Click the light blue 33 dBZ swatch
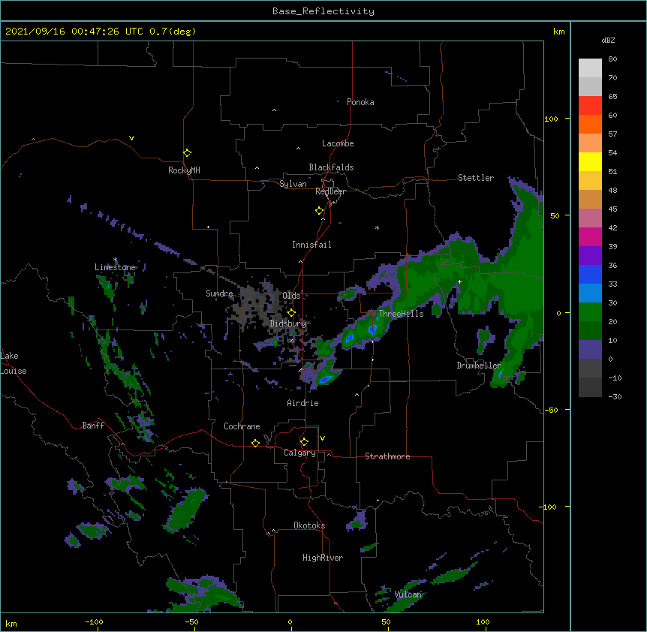This screenshot has width=647, height=632. coord(590,293)
